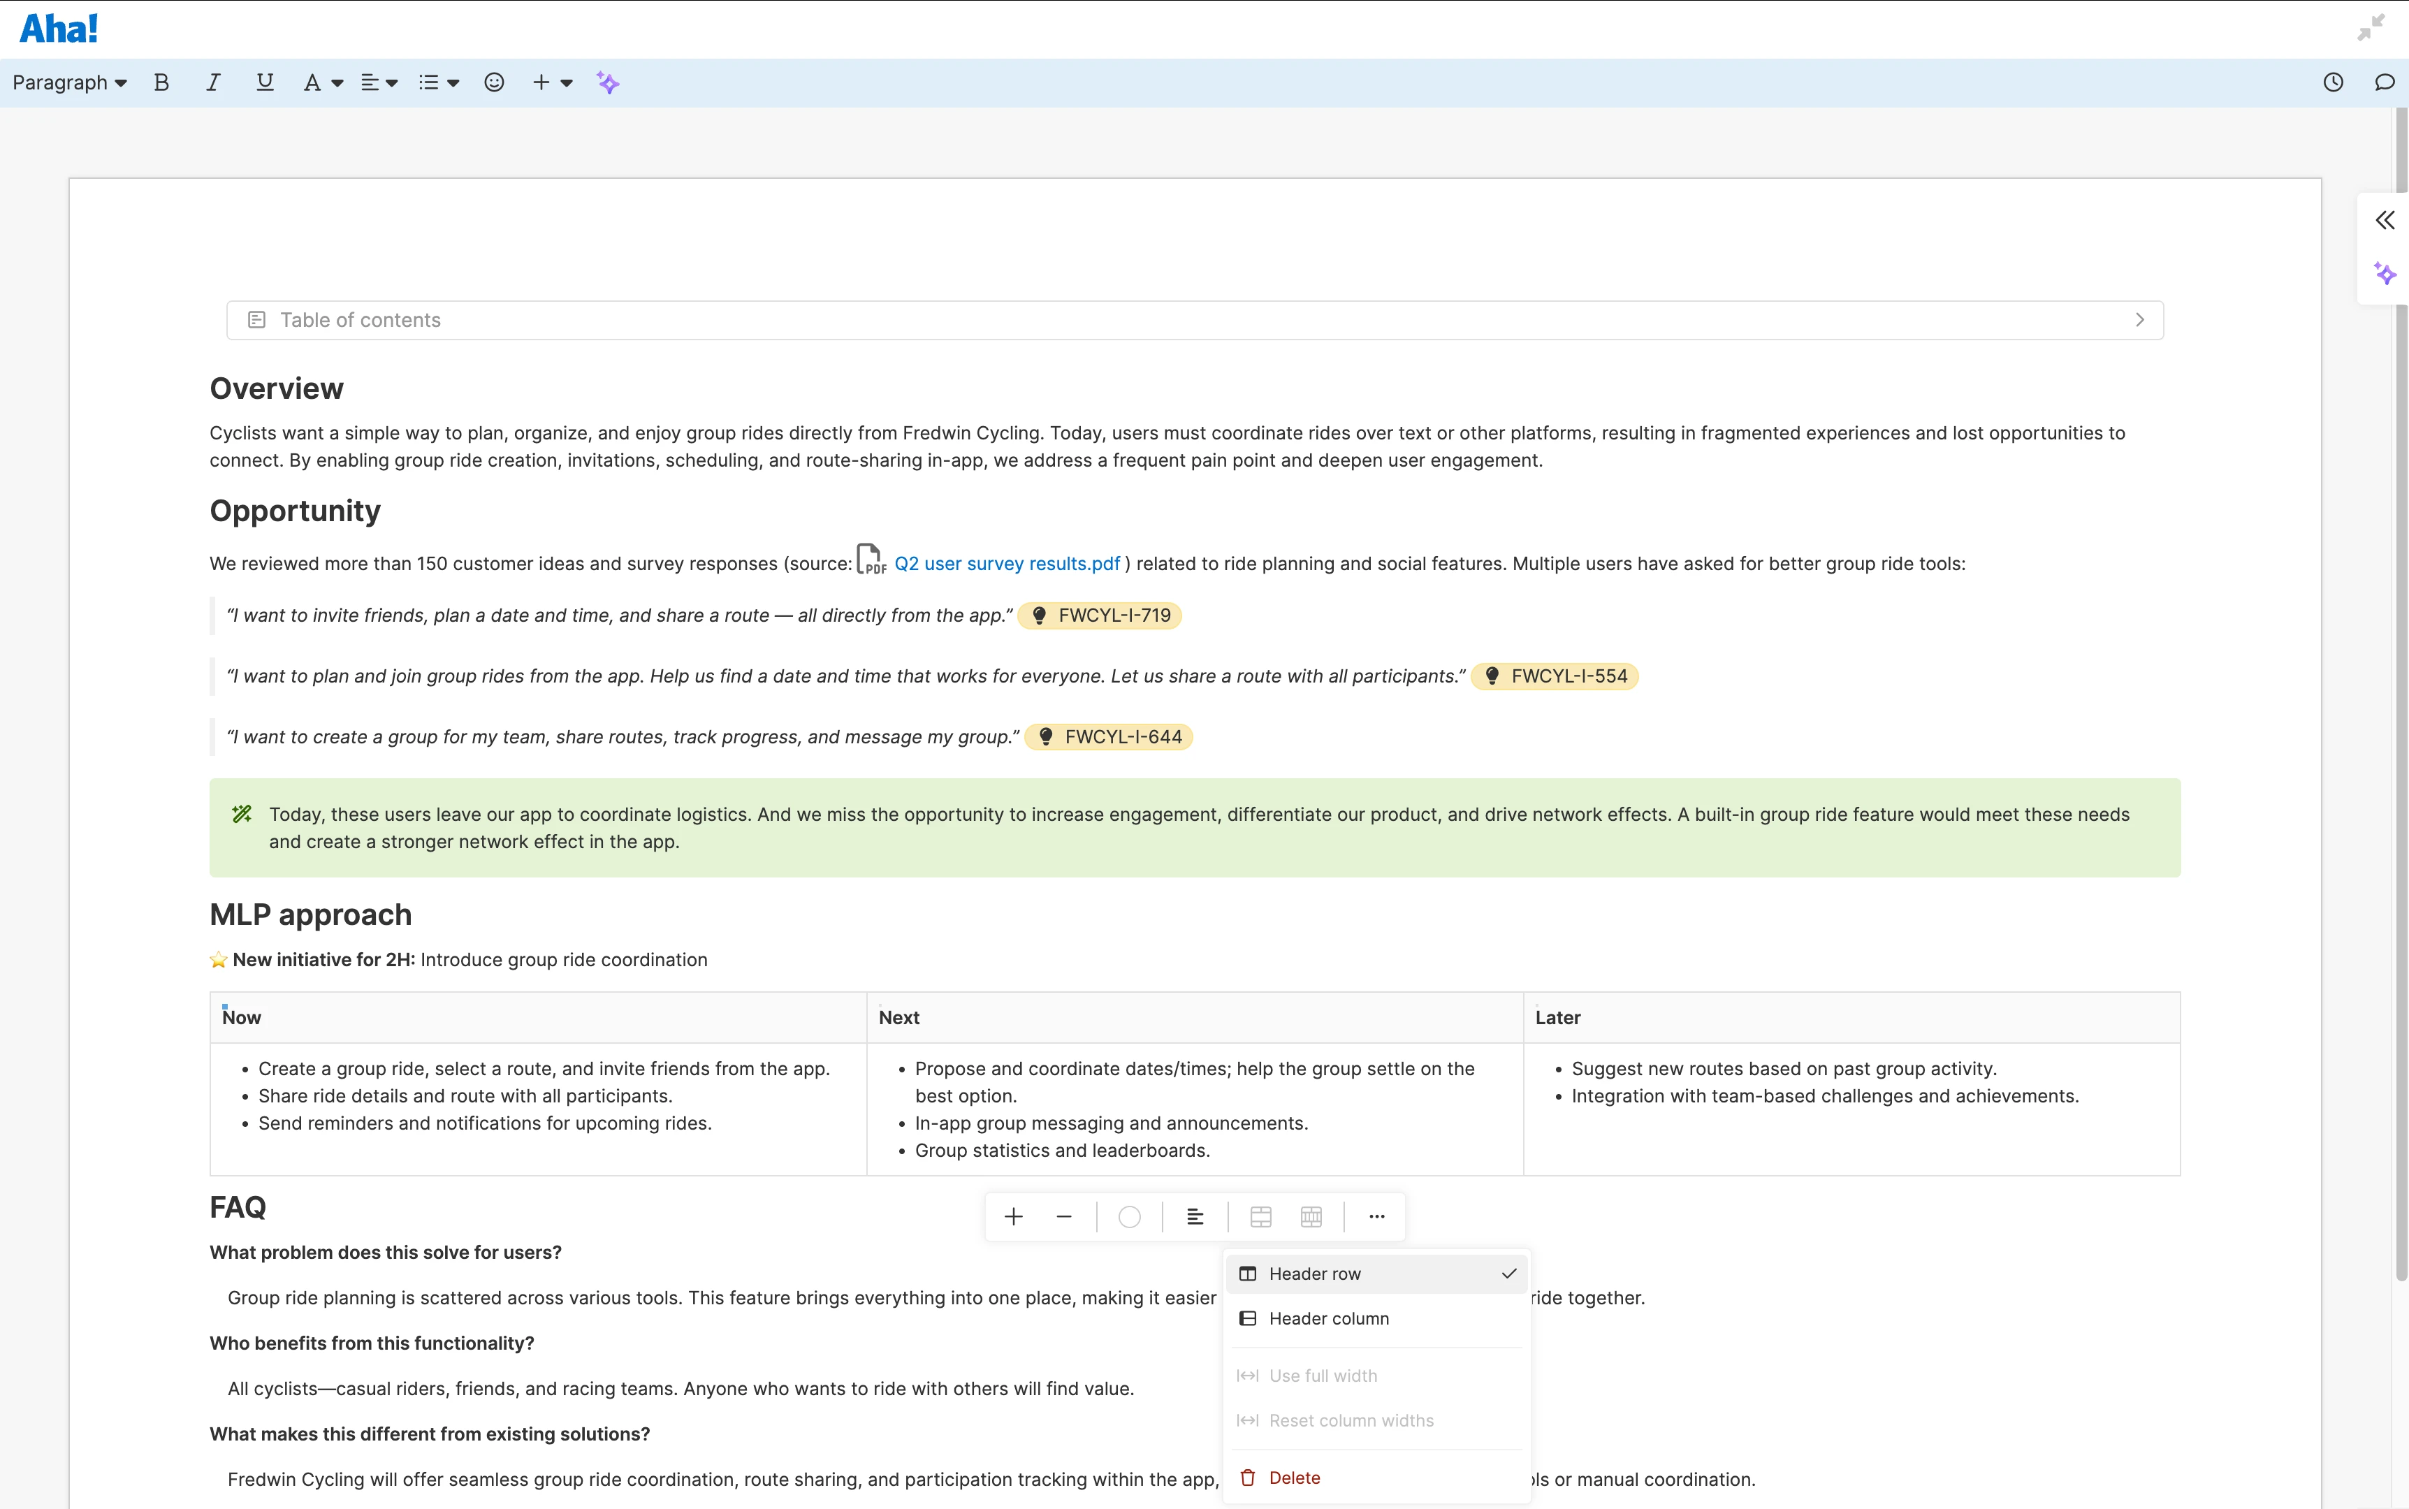Open the Q2 user survey results.pdf link
Viewport: 2409px width, 1509px height.
click(x=1006, y=564)
